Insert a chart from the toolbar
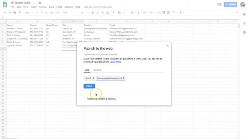This screenshot has width=248, height=139. 169,13
